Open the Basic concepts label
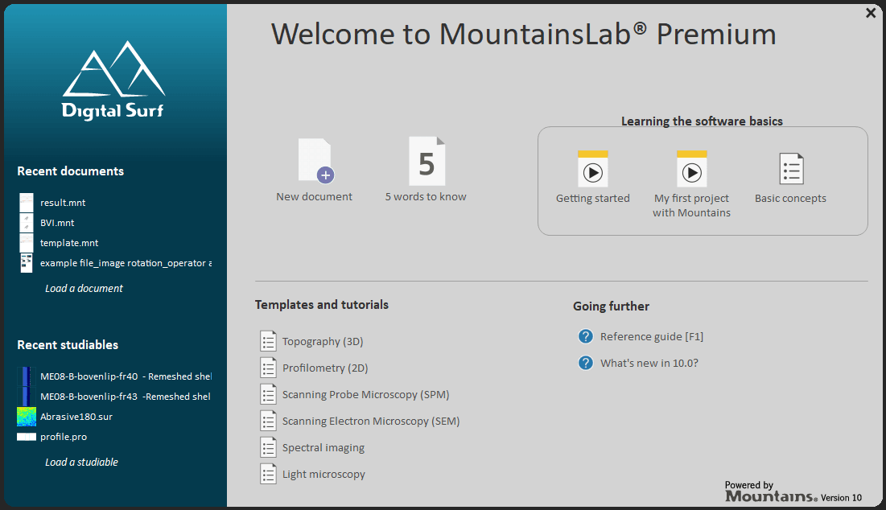The image size is (886, 510). click(x=790, y=198)
